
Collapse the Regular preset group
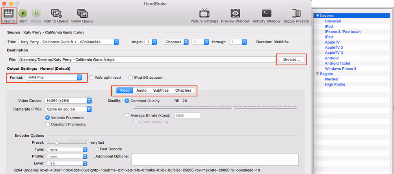(318, 74)
